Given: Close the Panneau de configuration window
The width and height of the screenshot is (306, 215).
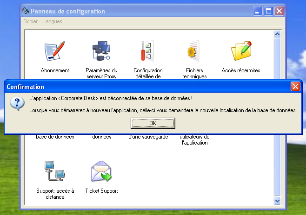Looking at the screenshot, I should pos(279,11).
